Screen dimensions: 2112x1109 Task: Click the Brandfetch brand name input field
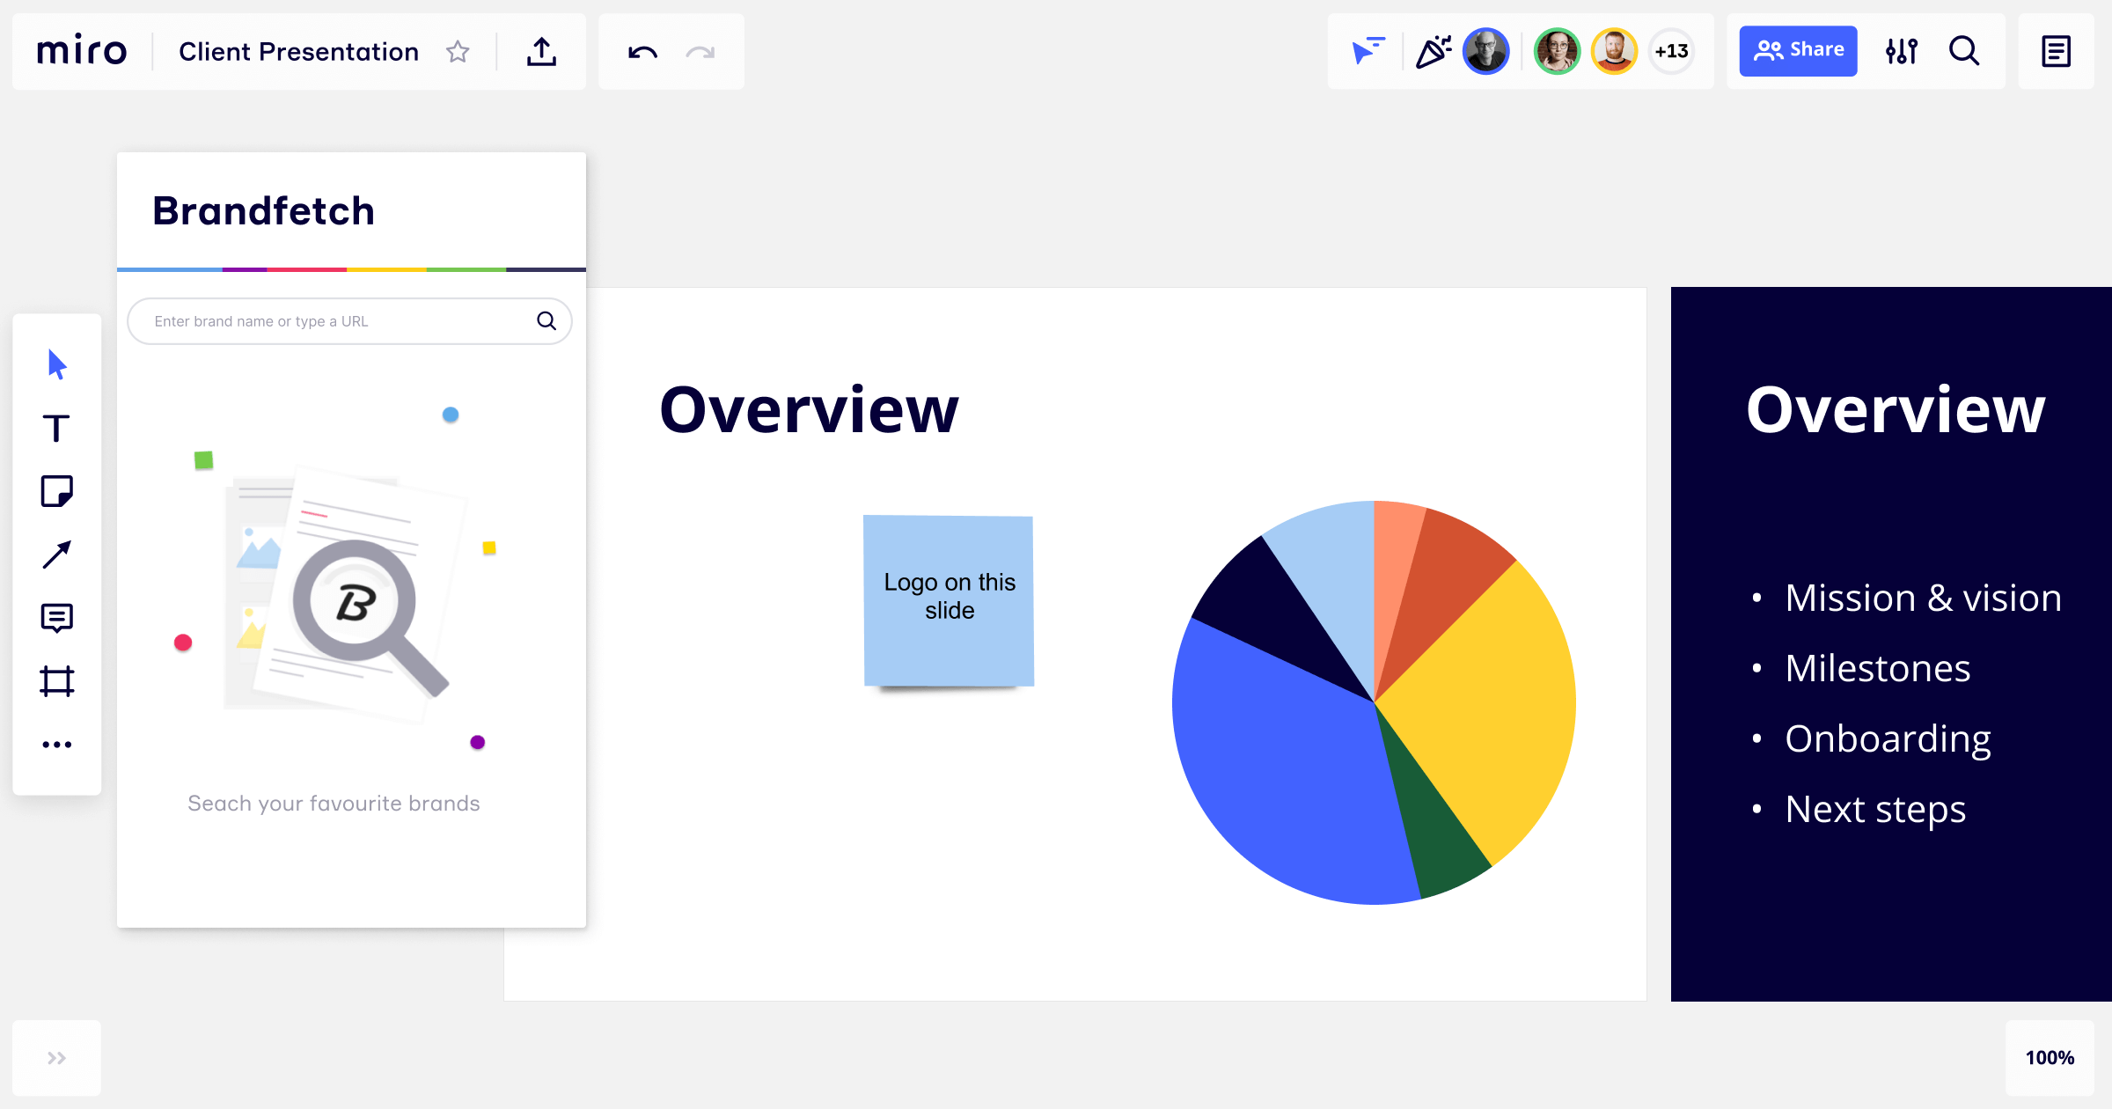349,321
